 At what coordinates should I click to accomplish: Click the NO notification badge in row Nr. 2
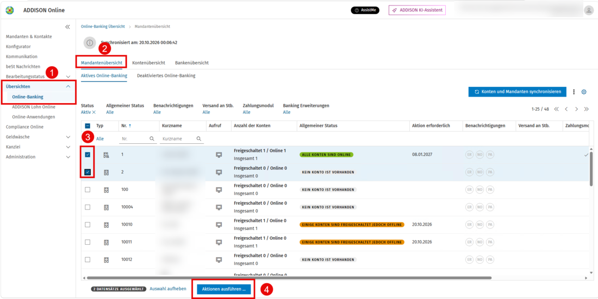point(480,172)
